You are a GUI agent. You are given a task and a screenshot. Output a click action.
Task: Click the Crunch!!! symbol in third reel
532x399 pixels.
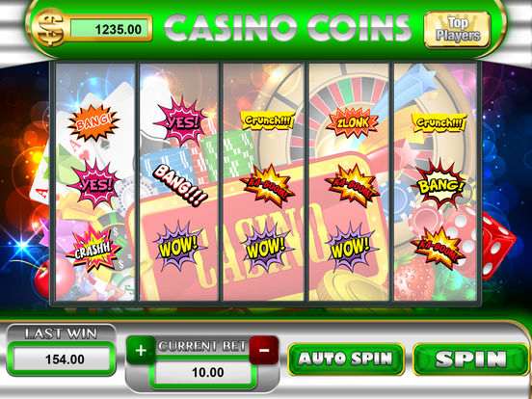[x=268, y=120]
